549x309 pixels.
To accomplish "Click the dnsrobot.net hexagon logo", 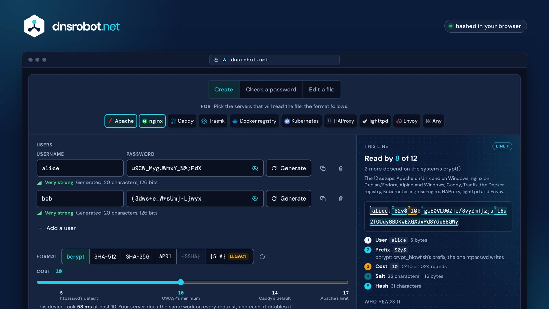I will [34, 26].
